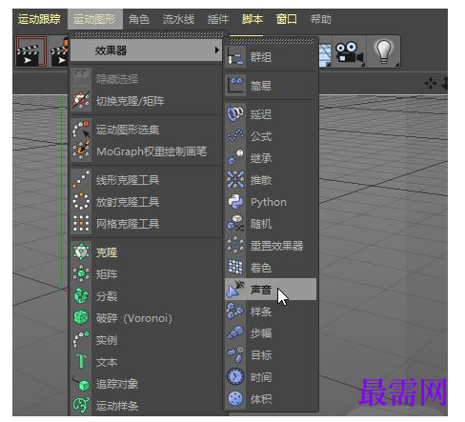Choose the 重置效果器 label
The image size is (465, 422).
click(276, 246)
